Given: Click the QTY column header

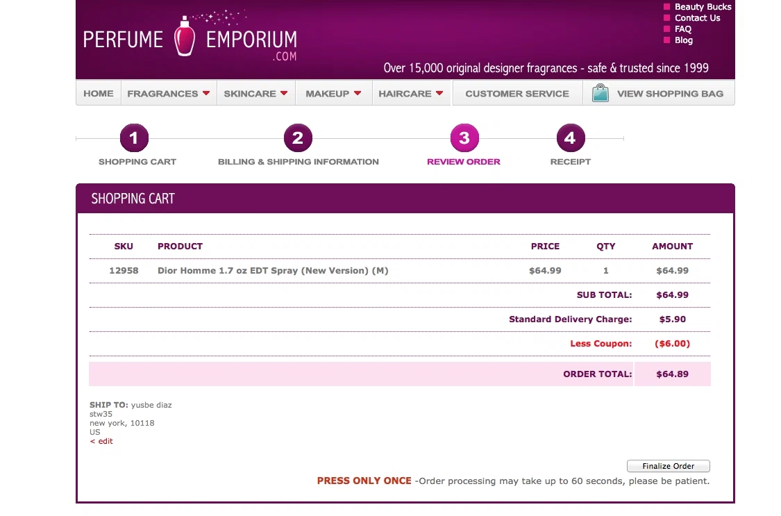Looking at the screenshot, I should pos(605,246).
